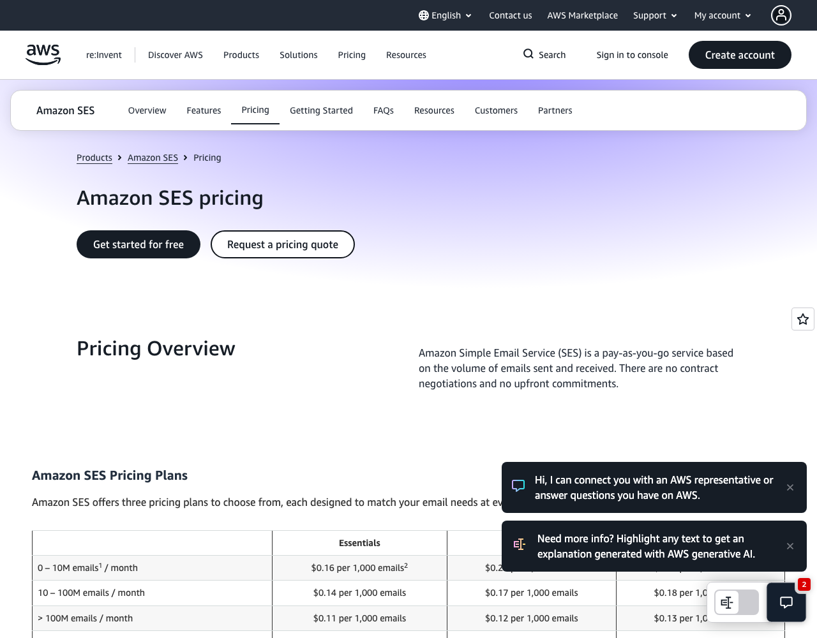Click the star feedback icon
The width and height of the screenshot is (817, 638).
click(x=803, y=319)
